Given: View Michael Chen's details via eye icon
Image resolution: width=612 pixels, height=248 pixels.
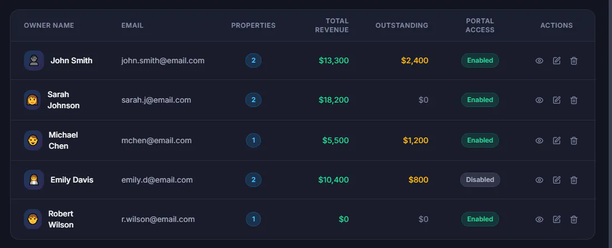Looking at the screenshot, I should pos(539,140).
